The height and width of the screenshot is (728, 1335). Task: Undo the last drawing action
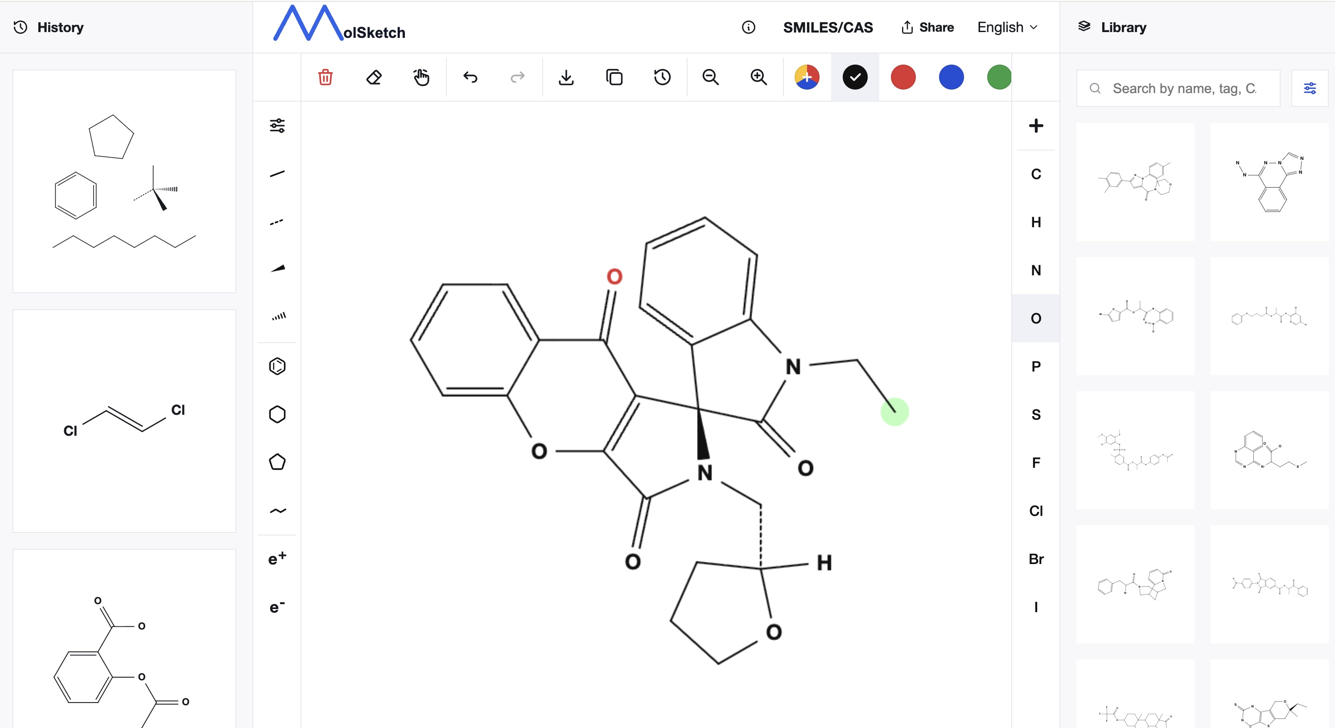pos(470,77)
